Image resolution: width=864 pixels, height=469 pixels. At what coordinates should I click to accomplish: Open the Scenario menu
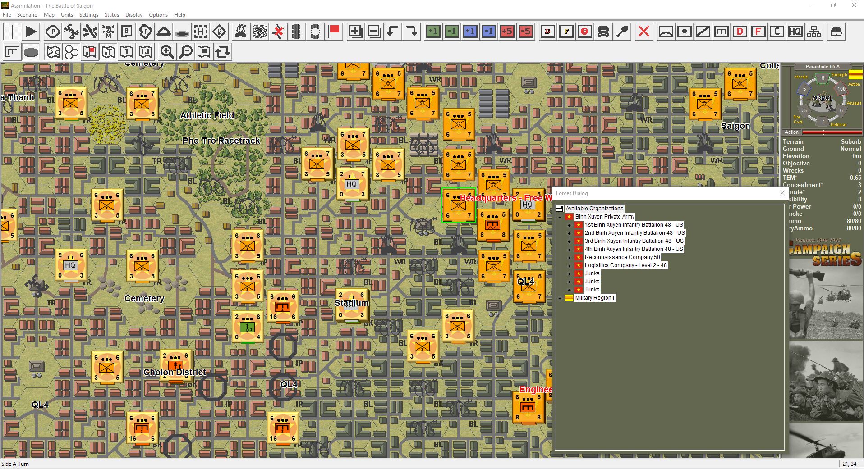point(27,15)
